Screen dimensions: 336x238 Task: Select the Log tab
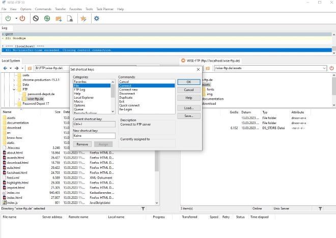tap(5, 28)
